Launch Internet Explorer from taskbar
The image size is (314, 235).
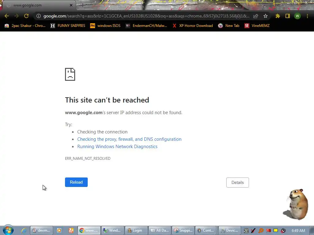coord(24,230)
